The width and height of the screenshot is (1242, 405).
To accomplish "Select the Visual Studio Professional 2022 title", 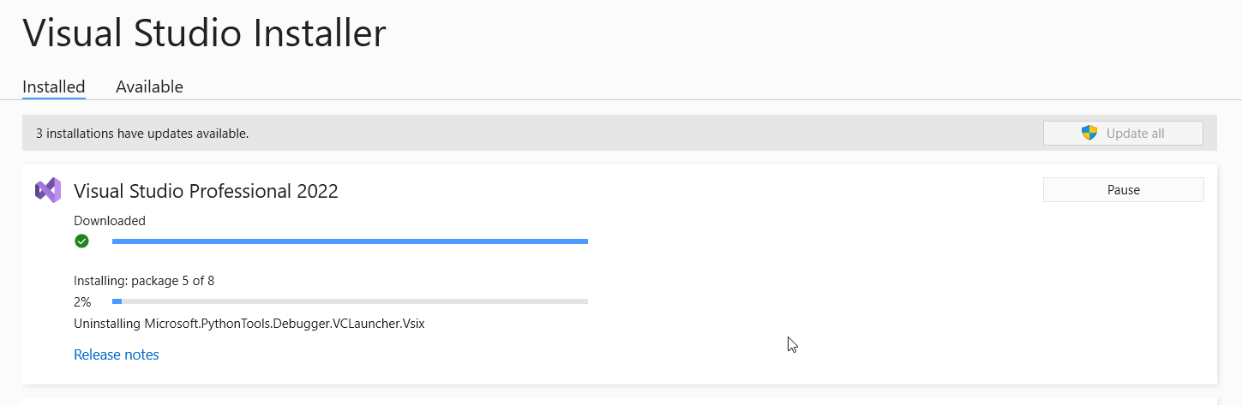I will (x=206, y=191).
